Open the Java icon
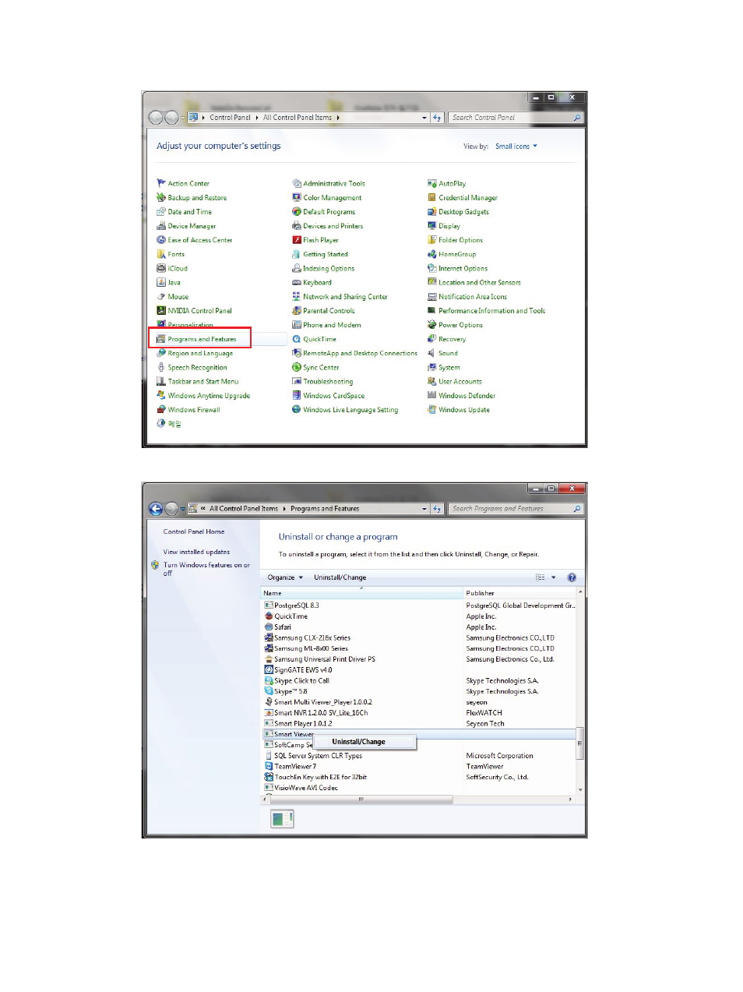 tap(161, 282)
